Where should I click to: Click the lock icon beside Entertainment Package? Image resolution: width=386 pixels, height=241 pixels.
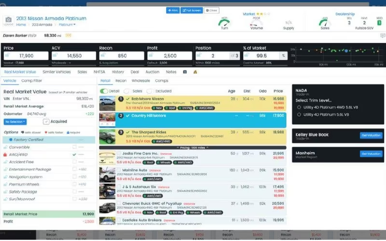pyautogui.click(x=5, y=170)
